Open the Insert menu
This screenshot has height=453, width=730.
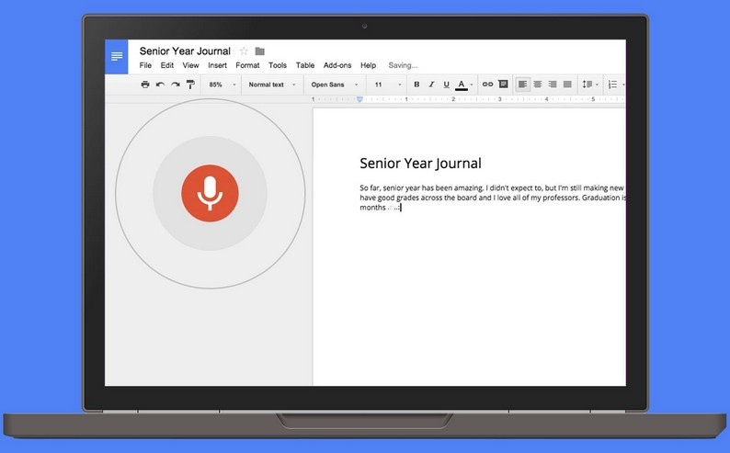(x=217, y=65)
